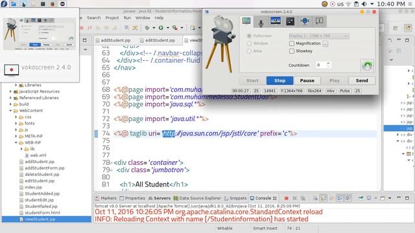Switch to the addStudent.jsp editor tab
415x233 pixels.
pyautogui.click(x=113, y=40)
